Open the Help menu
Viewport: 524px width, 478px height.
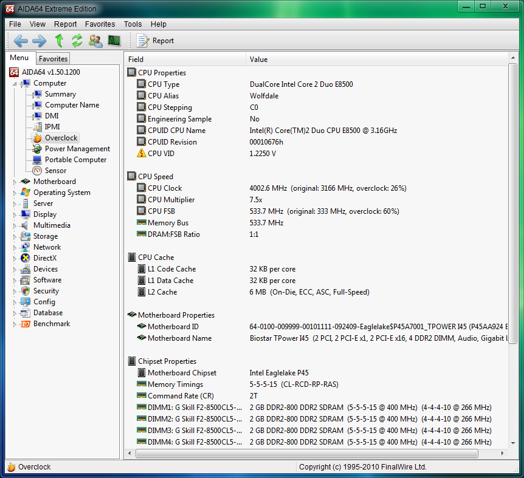(159, 24)
